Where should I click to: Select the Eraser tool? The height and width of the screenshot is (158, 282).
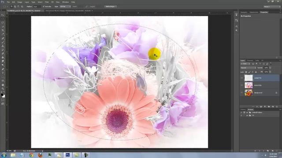(3, 54)
